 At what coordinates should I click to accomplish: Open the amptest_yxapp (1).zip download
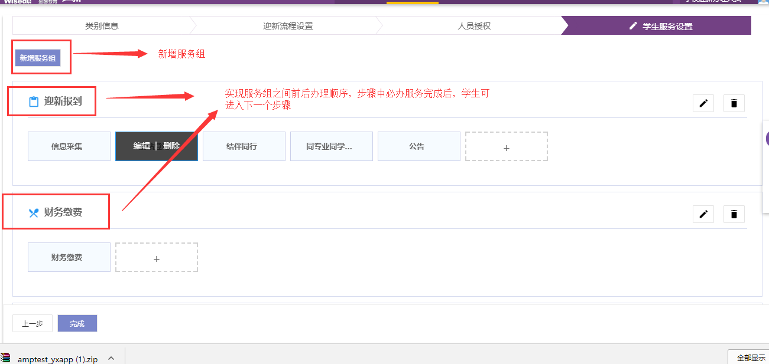tap(58, 359)
